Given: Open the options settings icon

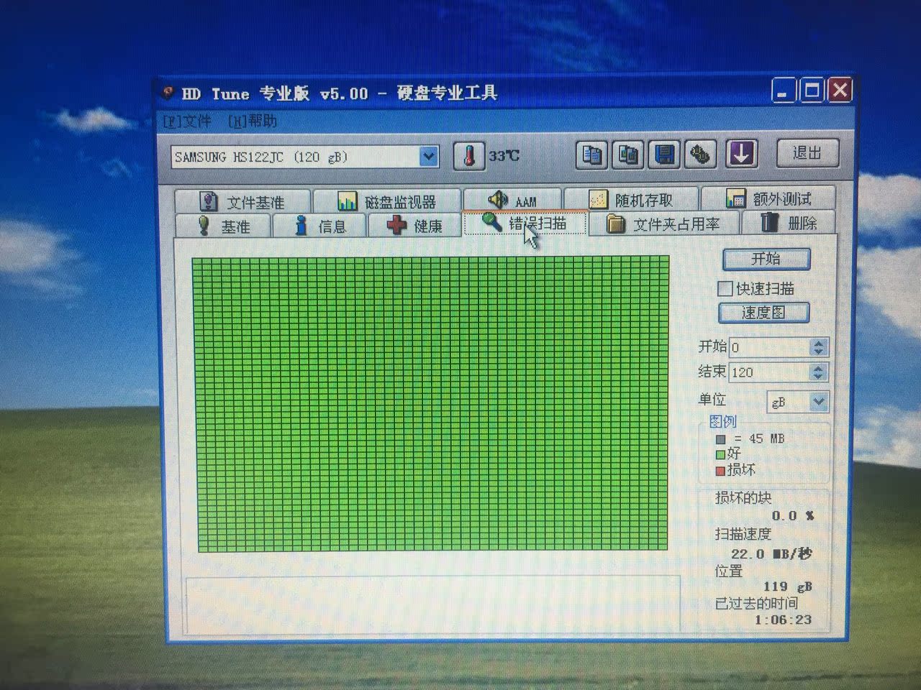Looking at the screenshot, I should [700, 154].
